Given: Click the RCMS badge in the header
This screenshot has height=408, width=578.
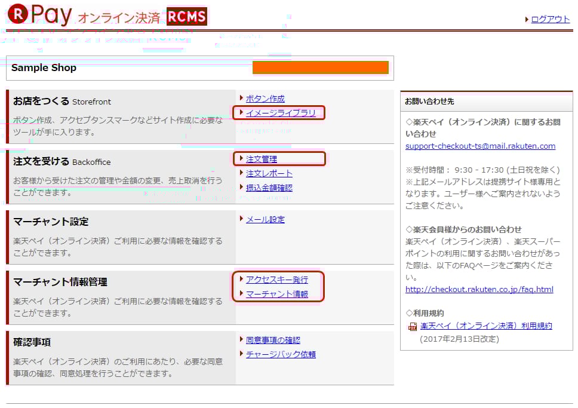Looking at the screenshot, I should click(186, 17).
